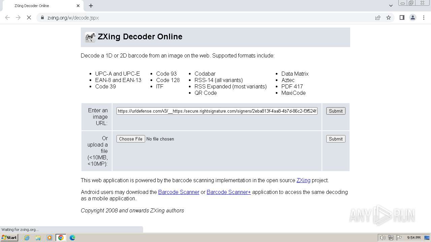The image size is (431, 242).
Task: Click the 'Data Matrix' list item
Action: (x=295, y=74)
